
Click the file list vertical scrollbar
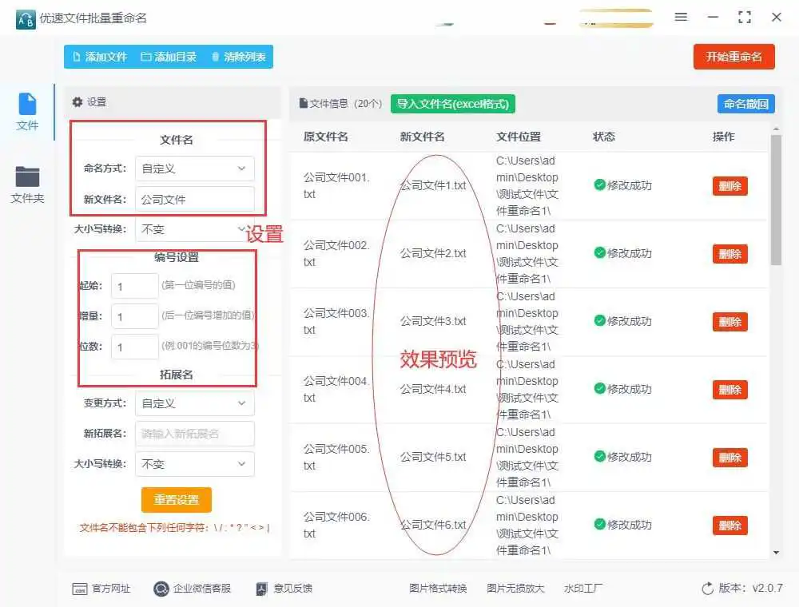776,200
